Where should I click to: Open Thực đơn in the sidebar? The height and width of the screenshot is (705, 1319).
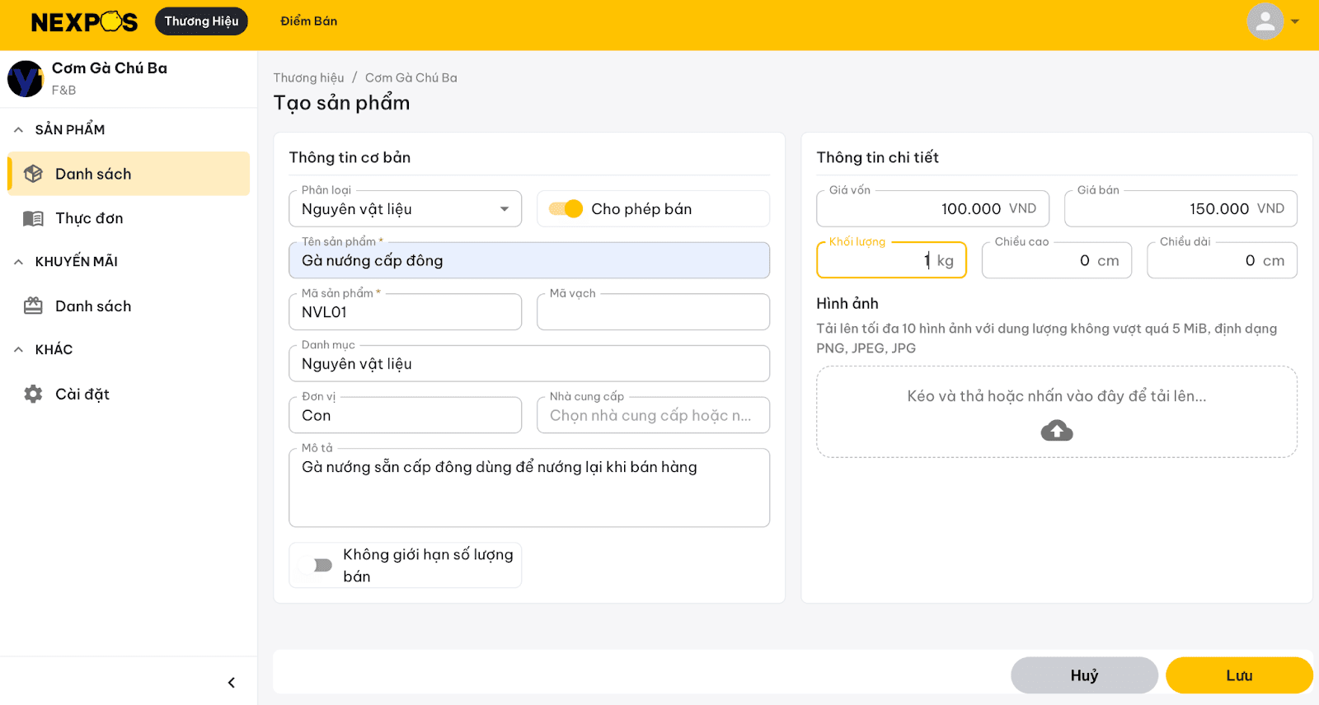[x=129, y=218]
